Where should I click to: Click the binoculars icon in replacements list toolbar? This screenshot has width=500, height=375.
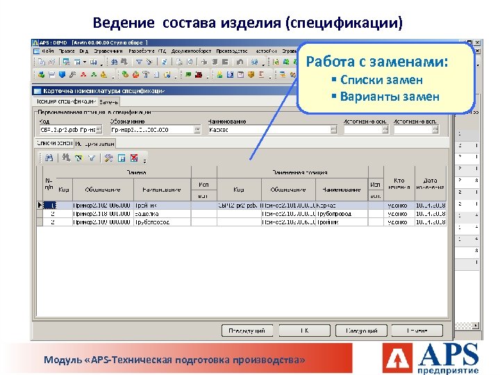pos(49,158)
